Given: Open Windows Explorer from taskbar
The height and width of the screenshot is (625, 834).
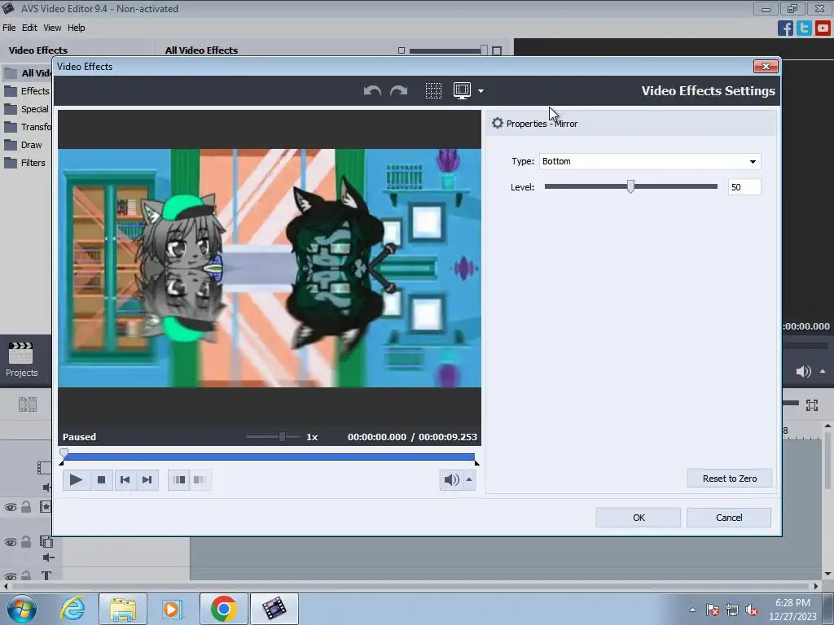Looking at the screenshot, I should [x=123, y=609].
